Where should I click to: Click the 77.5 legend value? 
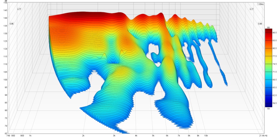[x=275, y=56]
